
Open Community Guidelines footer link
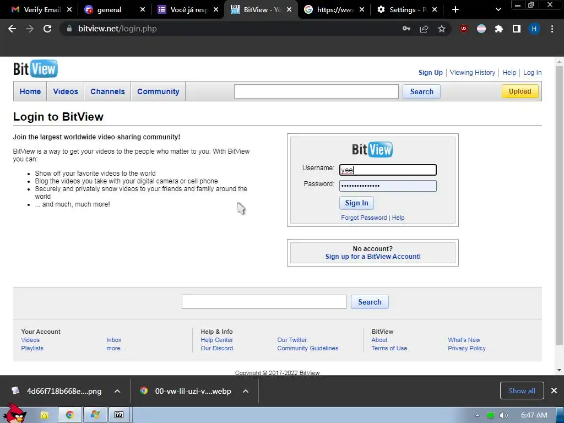click(x=307, y=348)
